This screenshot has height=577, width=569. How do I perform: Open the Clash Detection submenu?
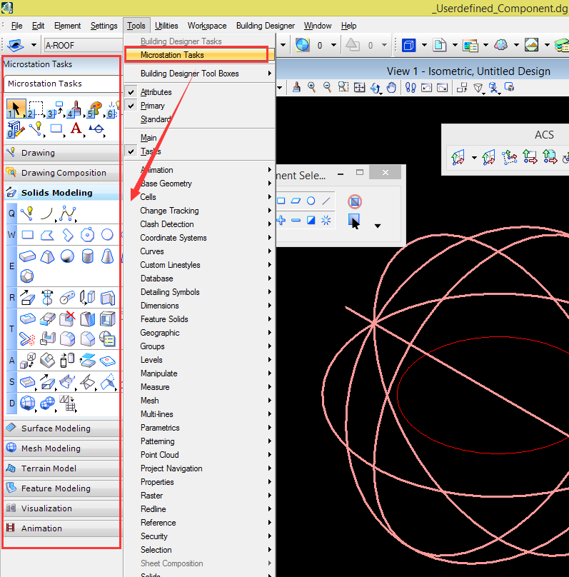click(200, 224)
